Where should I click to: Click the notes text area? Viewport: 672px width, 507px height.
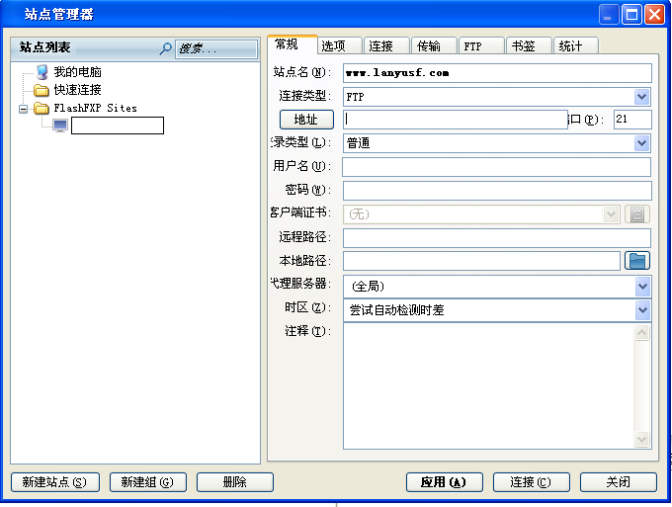pos(488,386)
